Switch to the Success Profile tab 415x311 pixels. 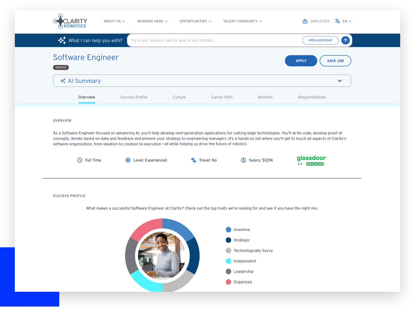134,97
